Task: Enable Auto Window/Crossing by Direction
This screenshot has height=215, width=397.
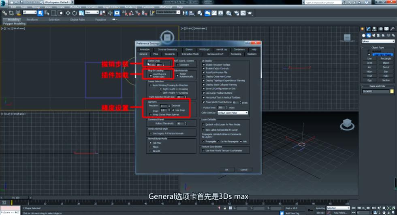Action: 151,86
